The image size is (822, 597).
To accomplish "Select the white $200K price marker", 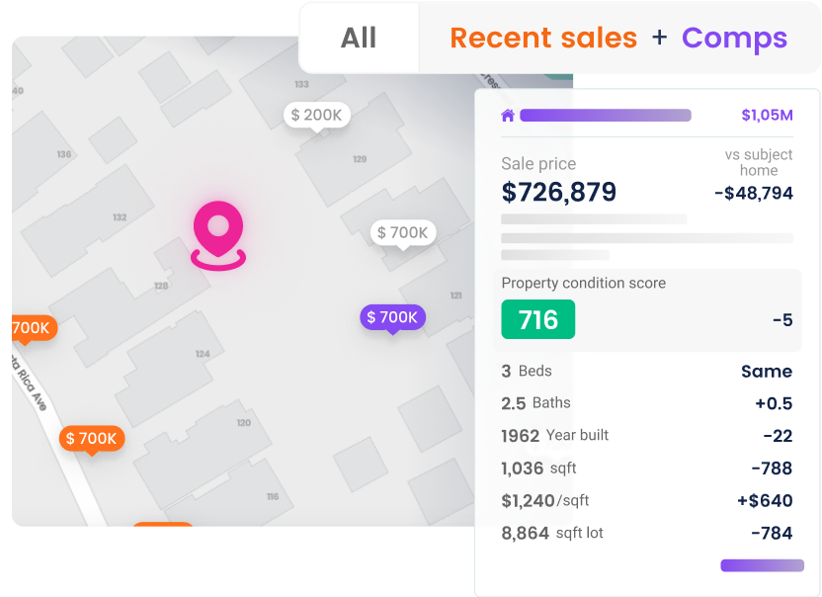I will (x=317, y=116).
